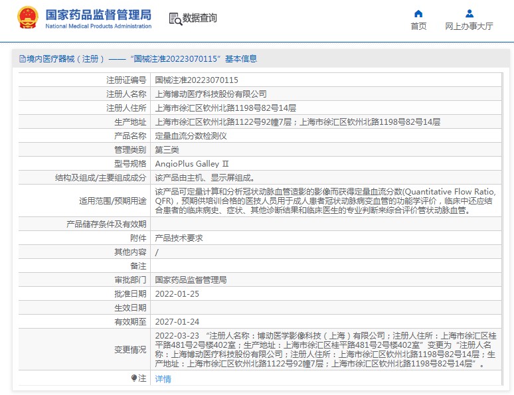The width and height of the screenshot is (514, 395).
Task: Click the 批准日期 label
Action: (x=130, y=293)
